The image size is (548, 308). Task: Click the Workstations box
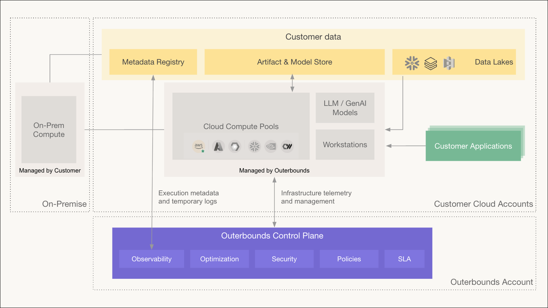click(x=345, y=145)
